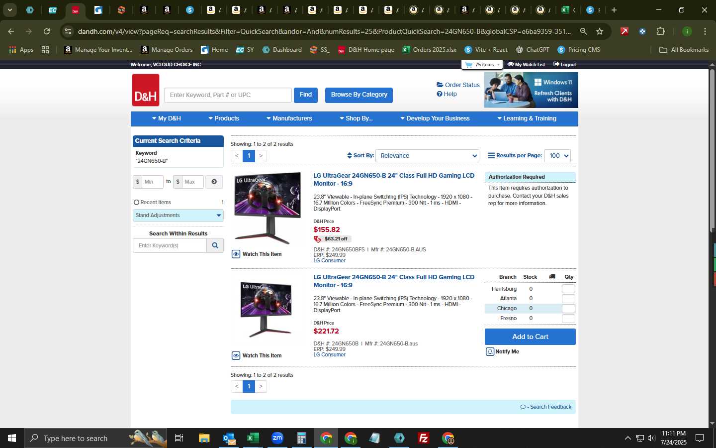
Task: Go to next page in bottom pagination
Action: point(261,386)
